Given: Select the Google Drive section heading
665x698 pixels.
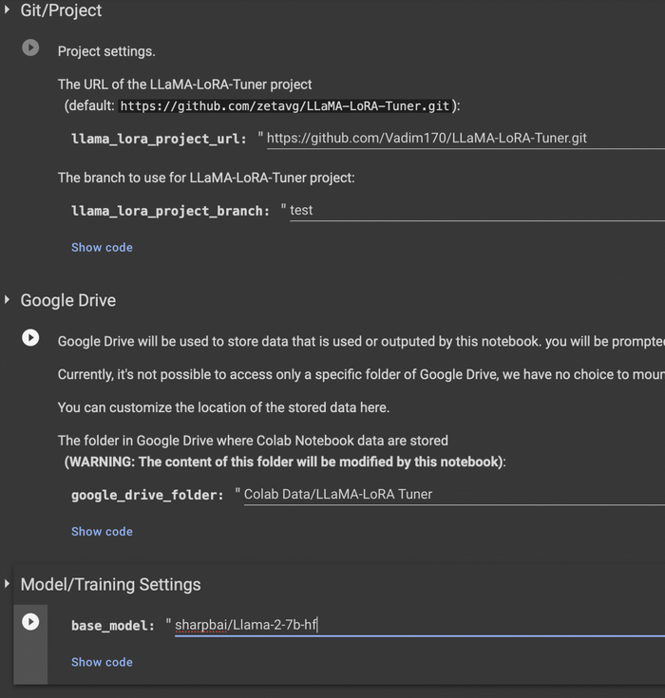Looking at the screenshot, I should click(x=68, y=301).
